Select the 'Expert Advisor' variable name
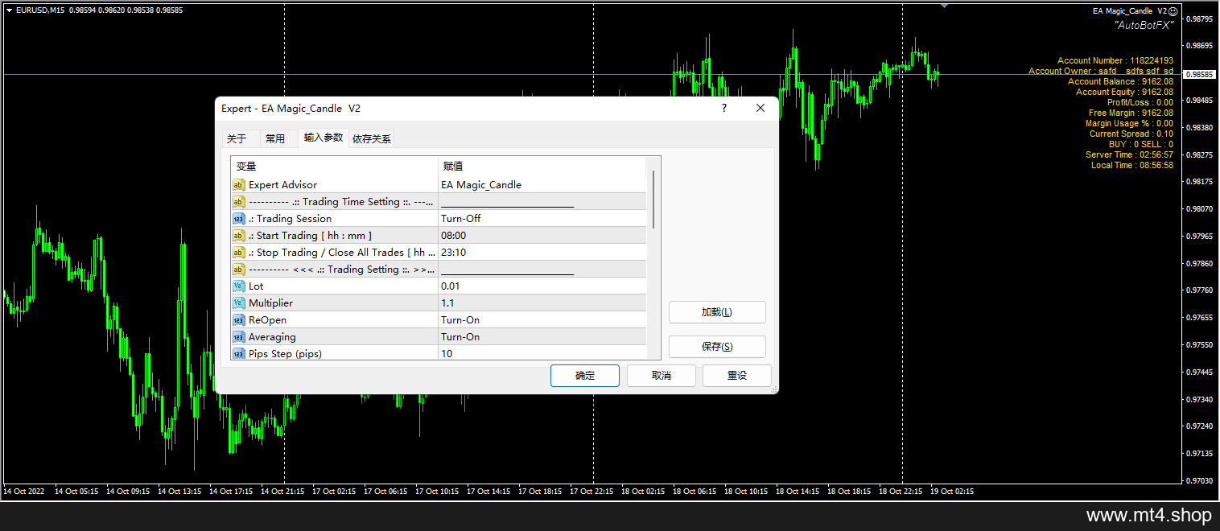This screenshot has width=1220, height=531. (x=282, y=185)
